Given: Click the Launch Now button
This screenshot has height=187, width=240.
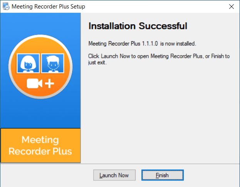Looking at the screenshot, I should pos(114,175).
